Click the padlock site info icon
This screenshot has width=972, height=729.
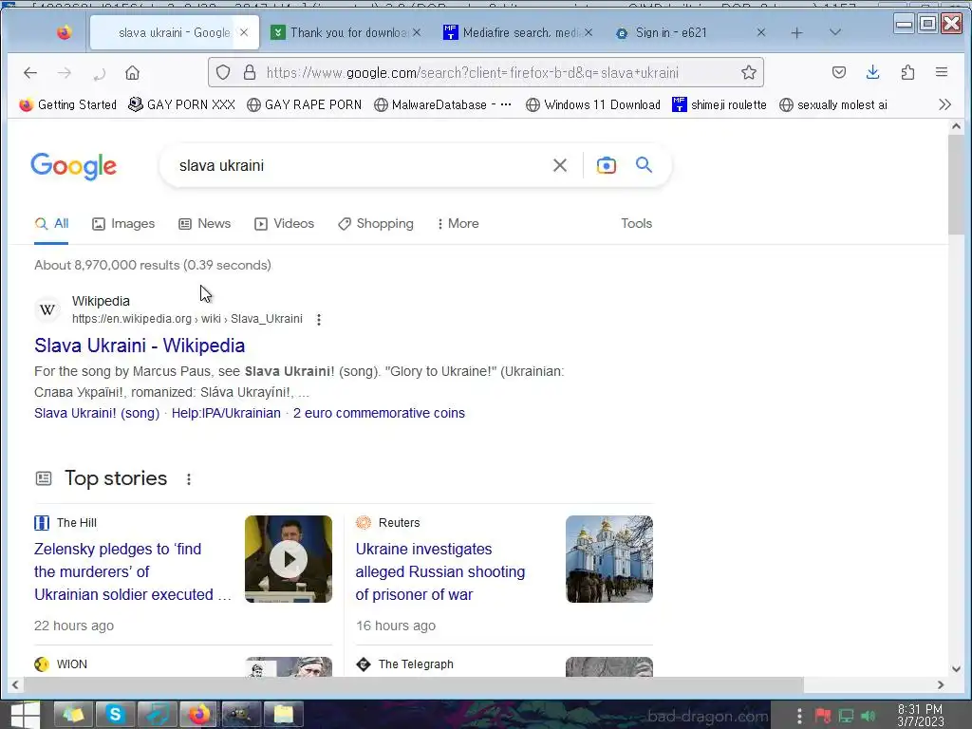coord(250,72)
